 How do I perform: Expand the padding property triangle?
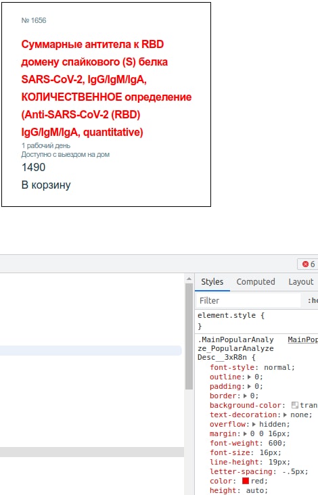click(x=249, y=386)
